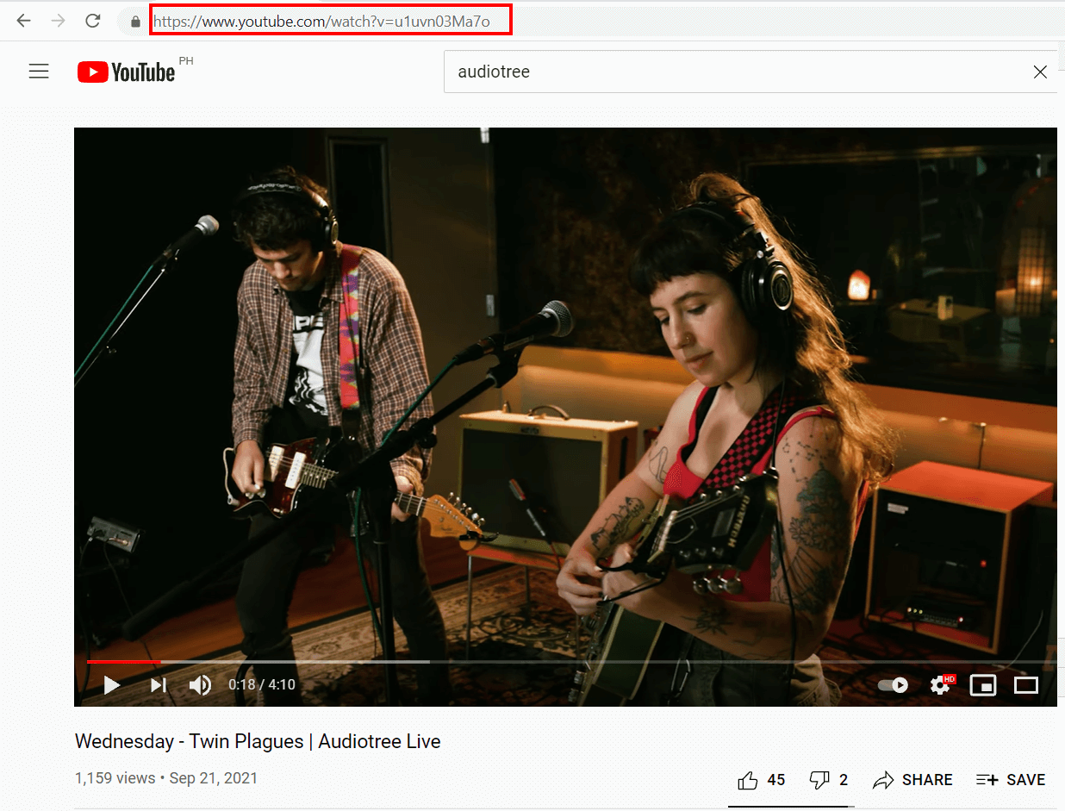Click the 0:18 / 4:10 time display
This screenshot has height=811, width=1065.
[262, 685]
